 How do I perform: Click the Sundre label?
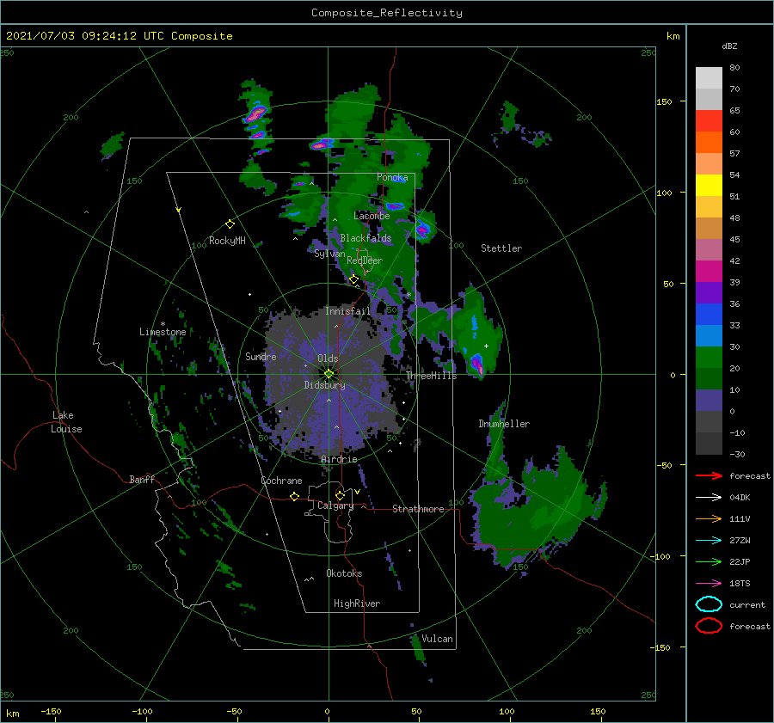pos(261,356)
